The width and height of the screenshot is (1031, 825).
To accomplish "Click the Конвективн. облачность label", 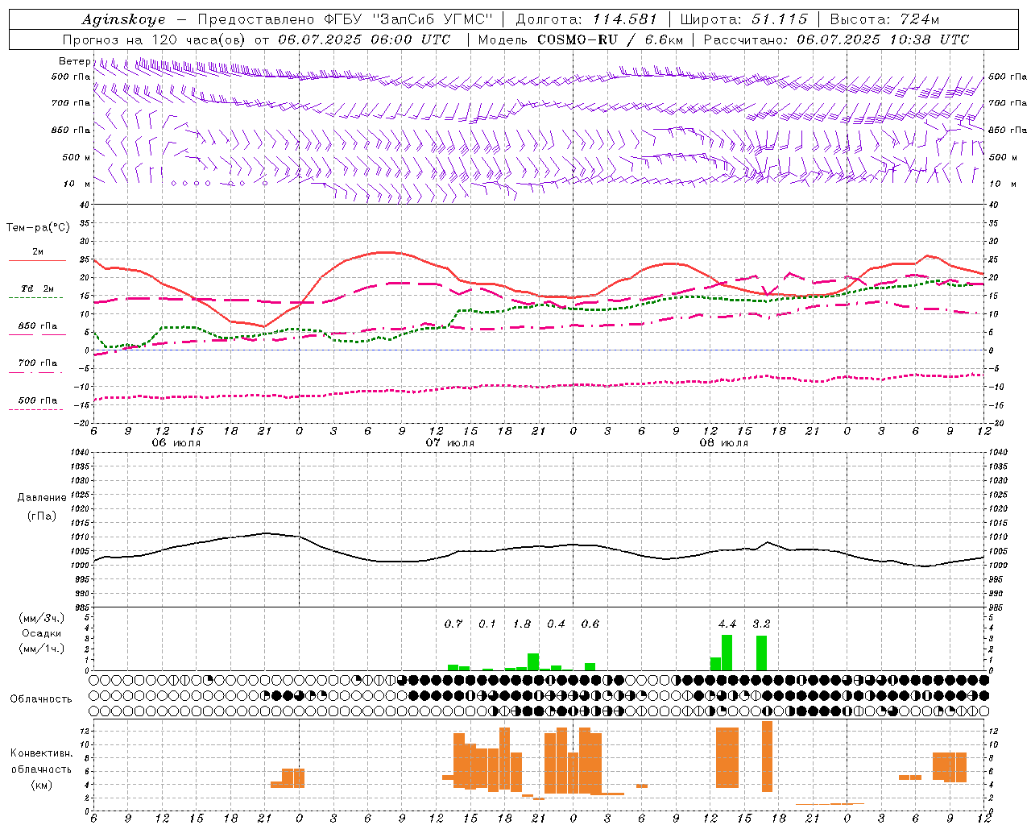I will pos(41,761).
